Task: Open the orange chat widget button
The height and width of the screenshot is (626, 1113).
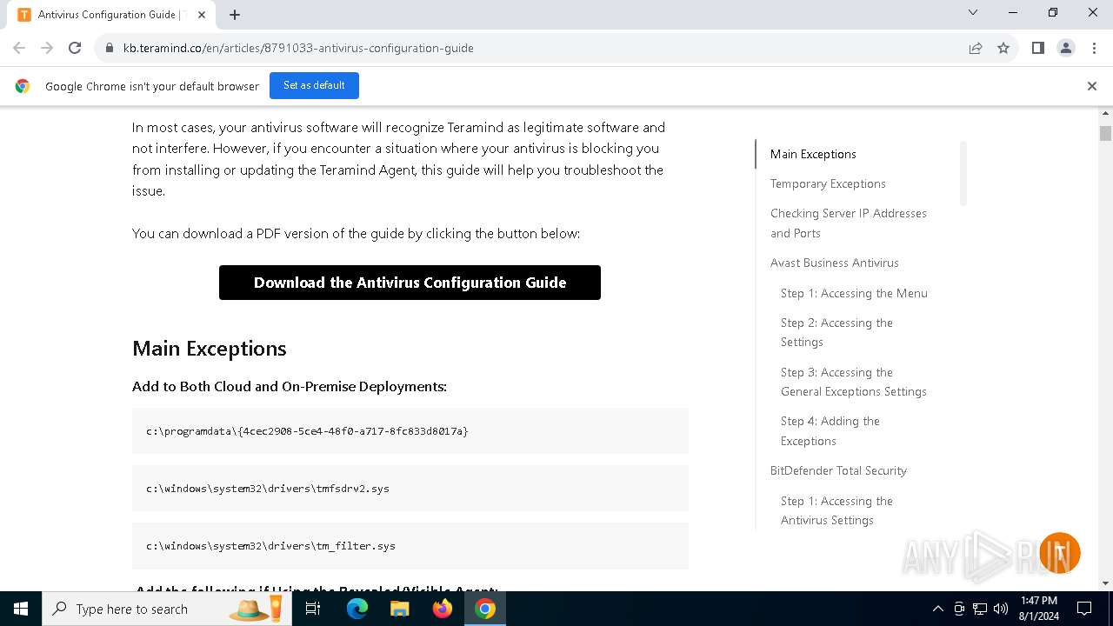Action: tap(1059, 553)
